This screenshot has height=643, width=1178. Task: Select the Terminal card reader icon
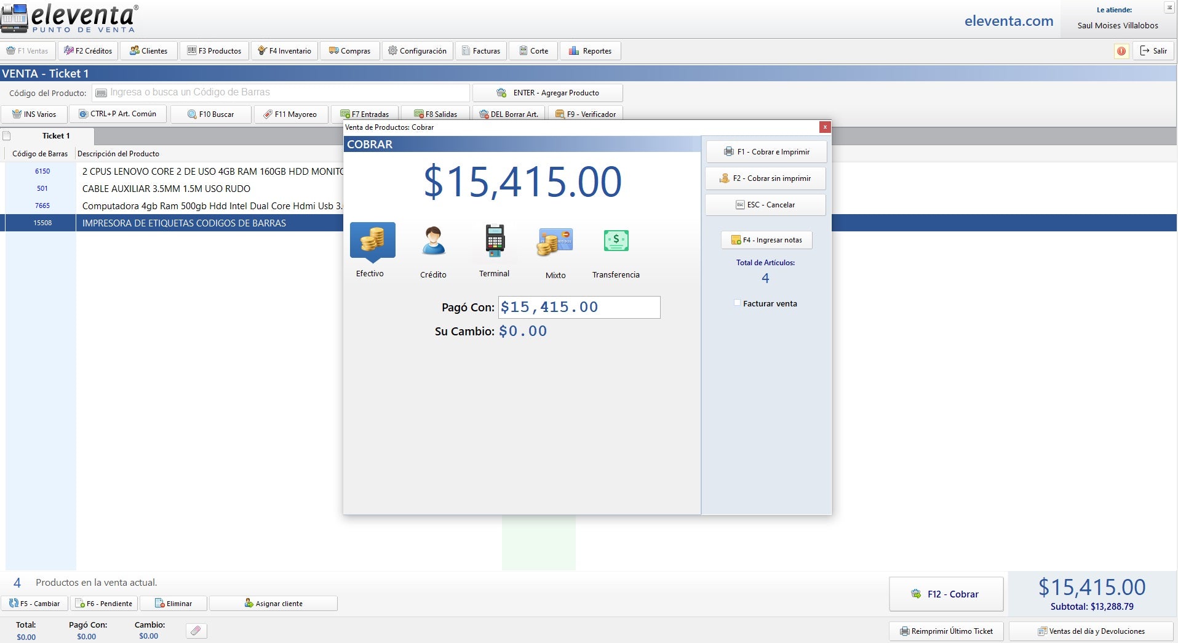[495, 241]
